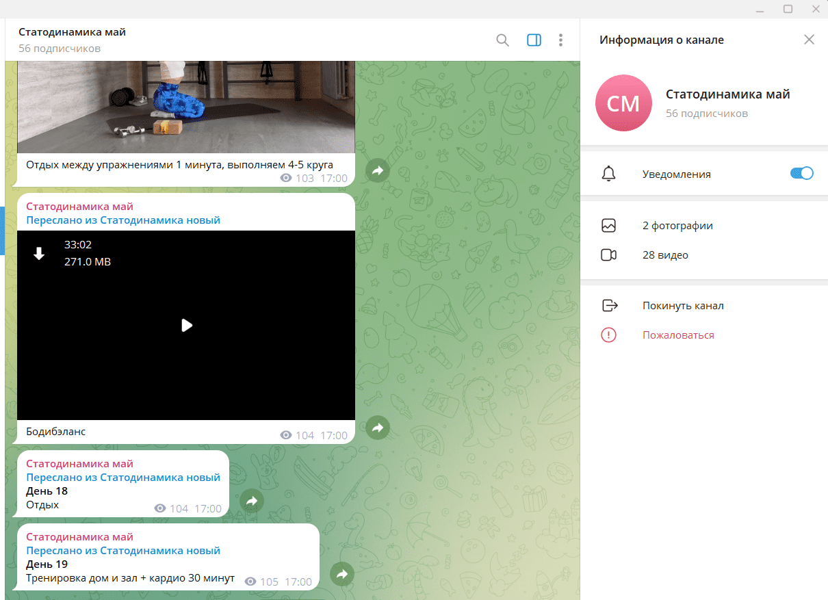
Task: Click the channel title in chat header
Action: pyautogui.click(x=72, y=32)
